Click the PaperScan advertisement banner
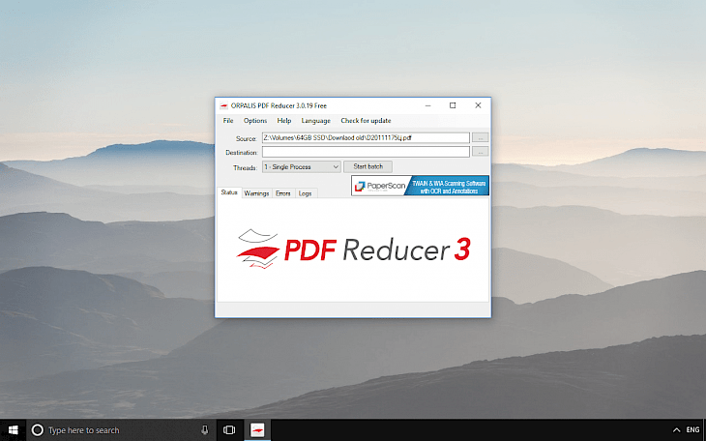This screenshot has width=706, height=441. (420, 186)
